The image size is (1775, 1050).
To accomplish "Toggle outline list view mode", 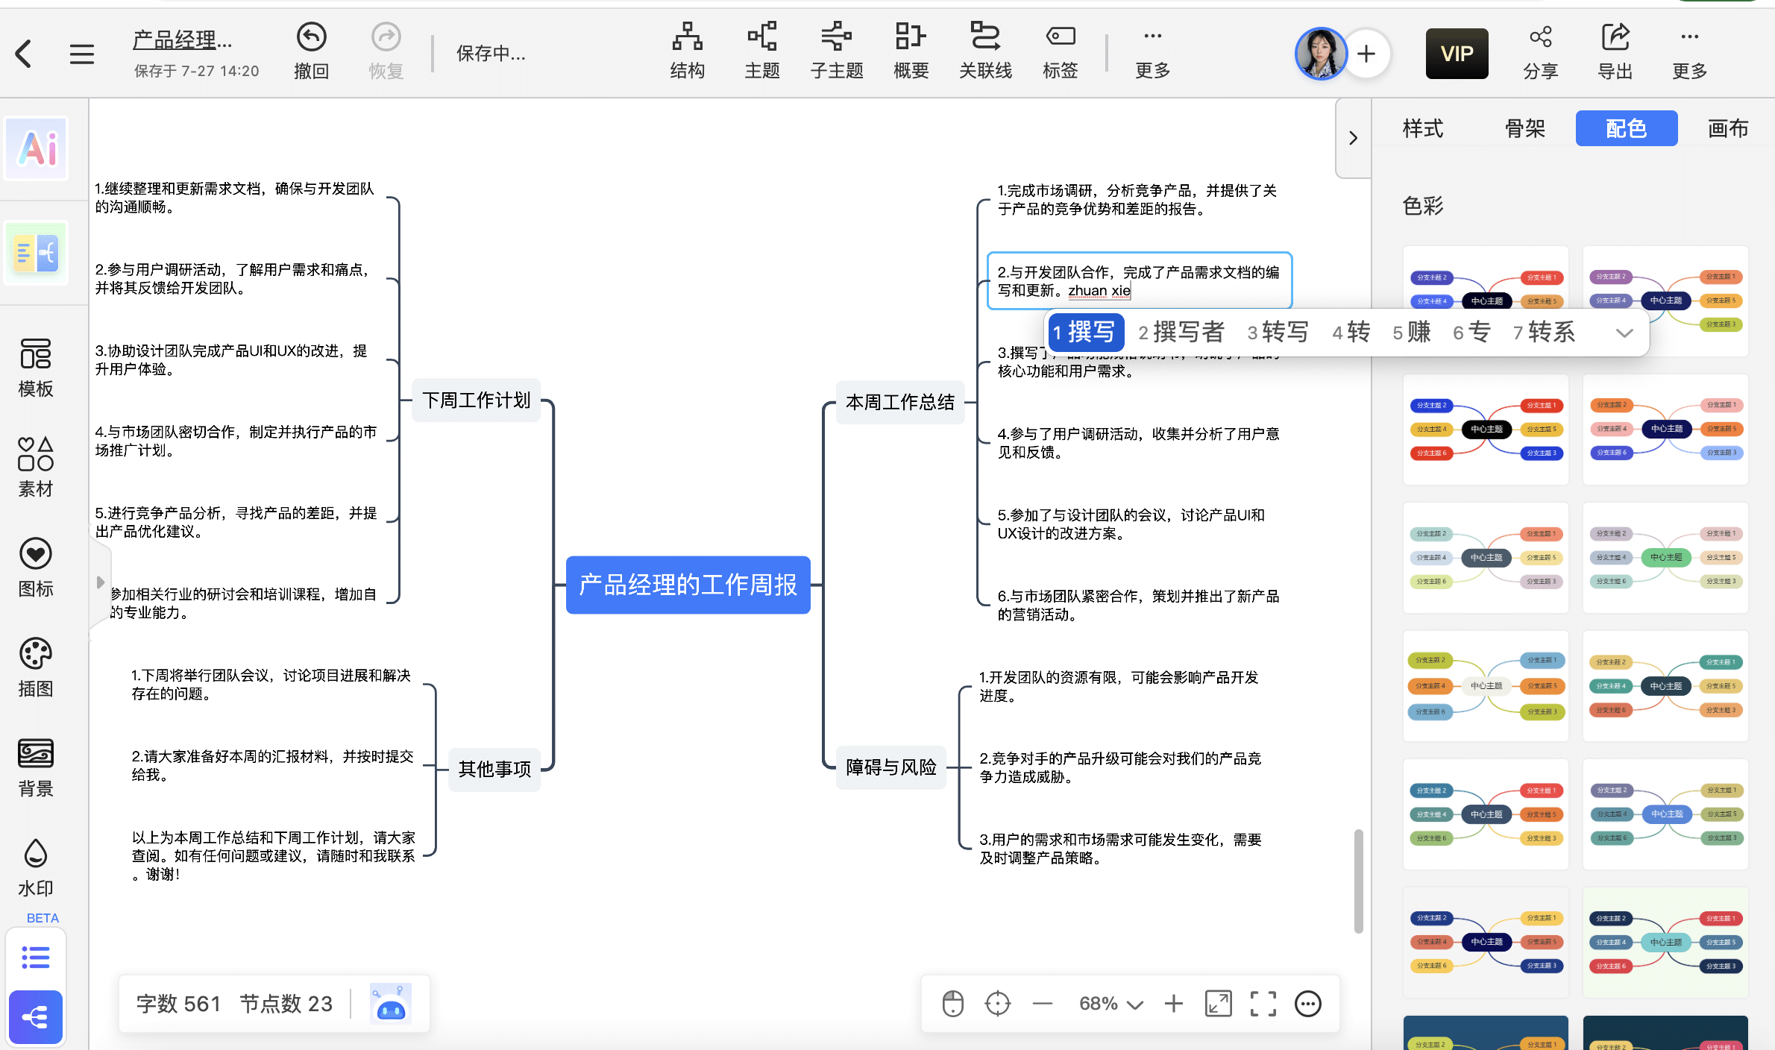I will coord(36,957).
